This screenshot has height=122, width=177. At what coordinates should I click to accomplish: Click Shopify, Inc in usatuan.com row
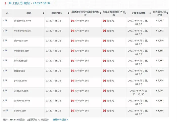[82, 91]
